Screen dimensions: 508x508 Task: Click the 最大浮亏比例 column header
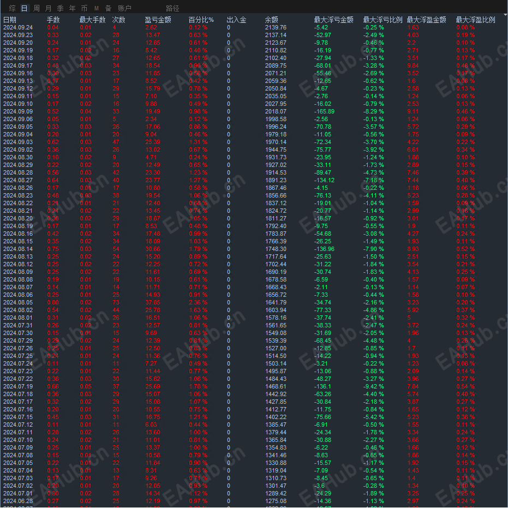(383, 20)
